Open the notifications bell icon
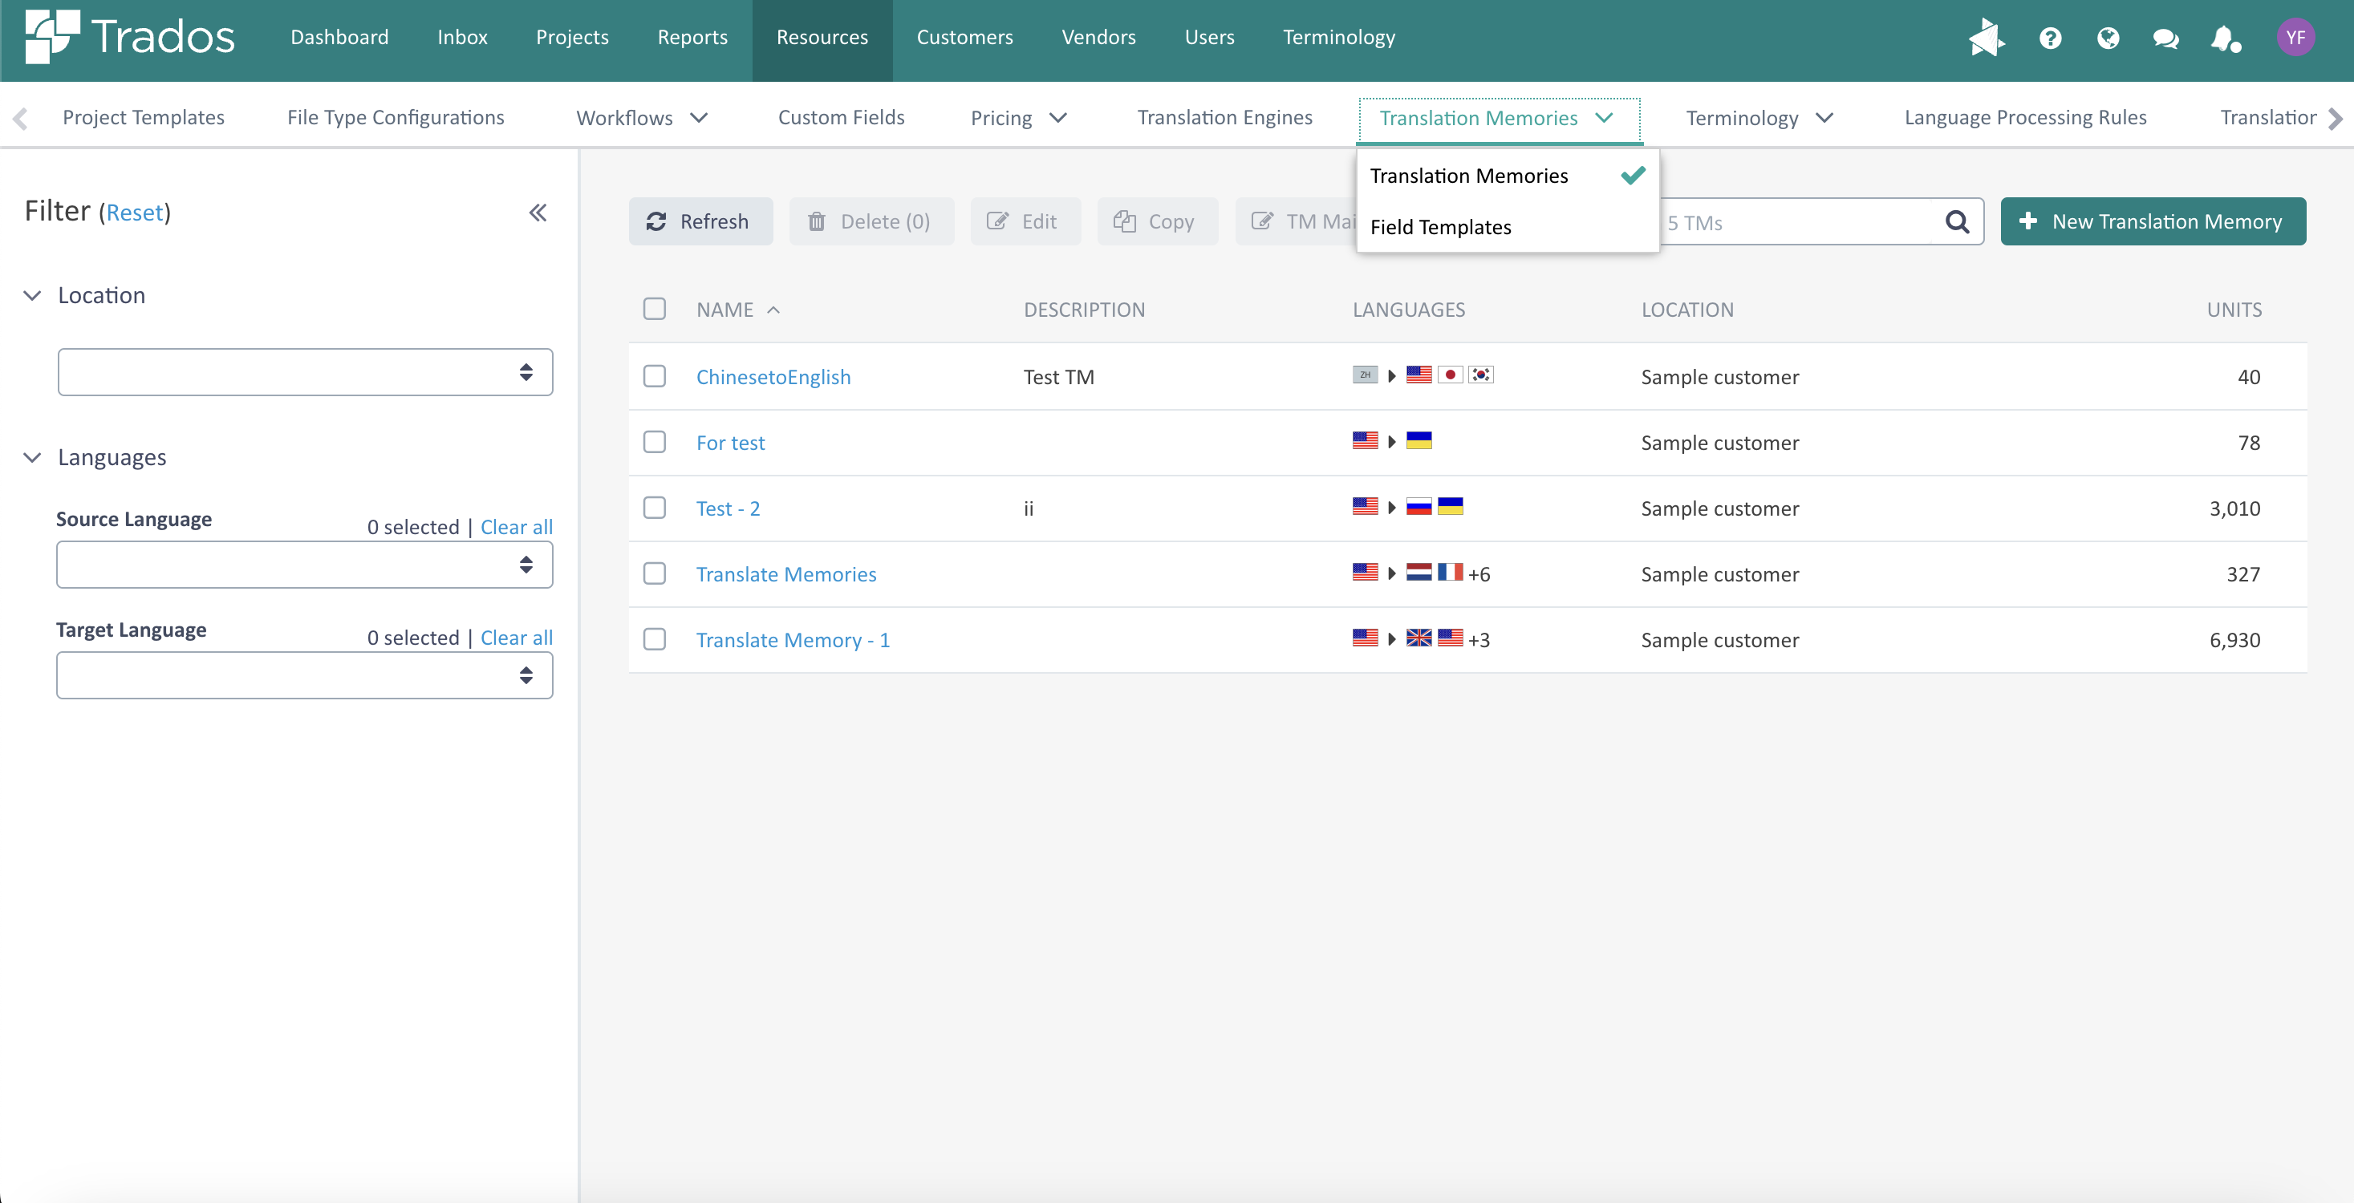The image size is (2354, 1203). 2225,38
